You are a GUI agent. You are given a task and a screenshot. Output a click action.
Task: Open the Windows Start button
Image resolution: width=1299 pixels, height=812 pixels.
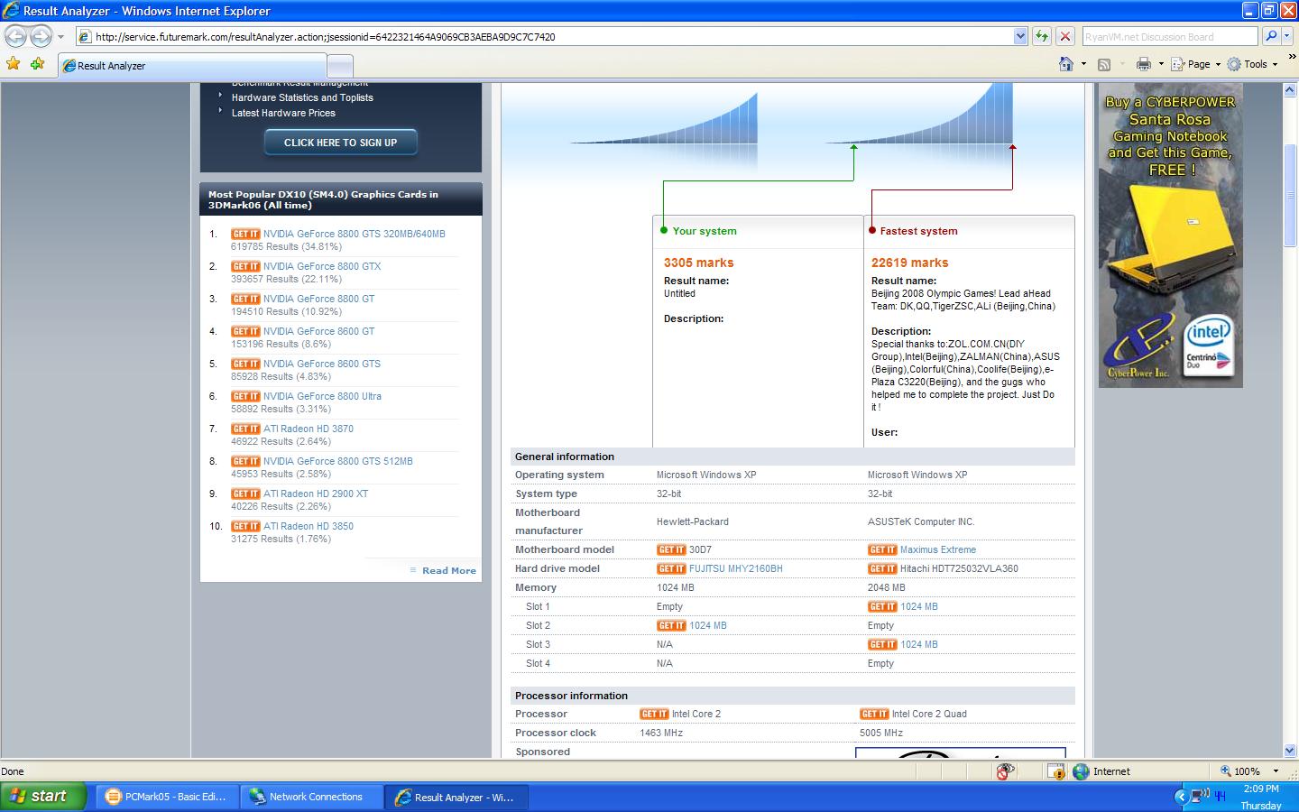click(42, 797)
